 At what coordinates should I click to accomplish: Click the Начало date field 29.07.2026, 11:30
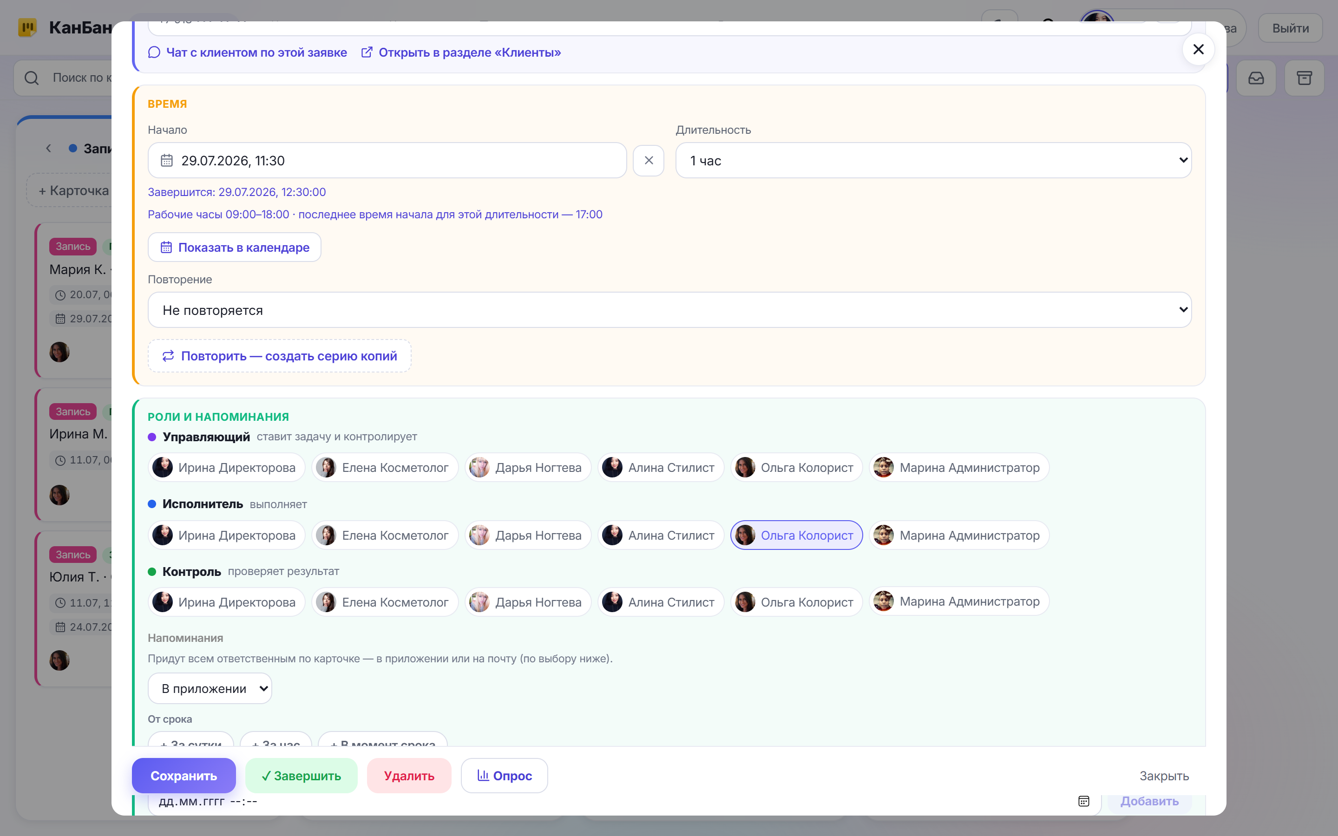pyautogui.click(x=387, y=160)
